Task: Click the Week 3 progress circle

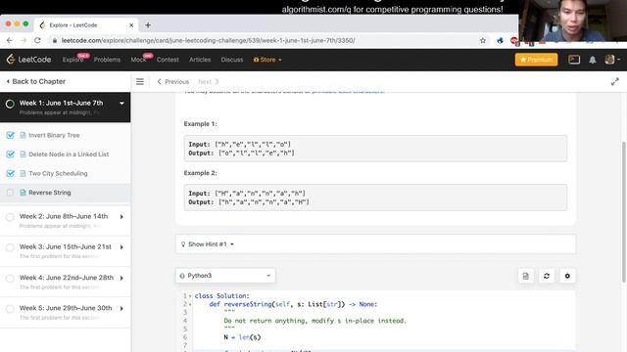Action: 10,247
